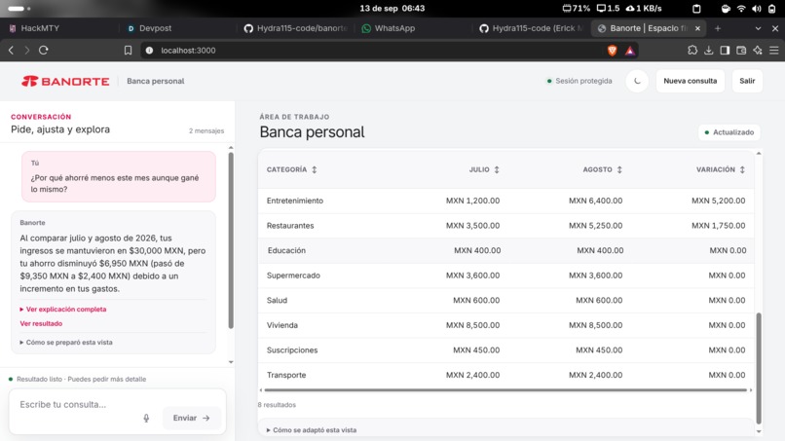Click MXN 6,400.00 August value
The height and width of the screenshot is (441, 785).
pyautogui.click(x=596, y=201)
